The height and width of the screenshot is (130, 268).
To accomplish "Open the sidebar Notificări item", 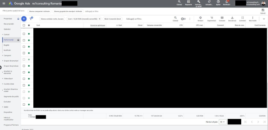I will pos(7,50).
